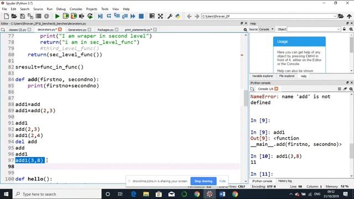Viewport: 354px width, 199px height.
Task: Switch to Generators.py tab
Action: (x=77, y=29)
